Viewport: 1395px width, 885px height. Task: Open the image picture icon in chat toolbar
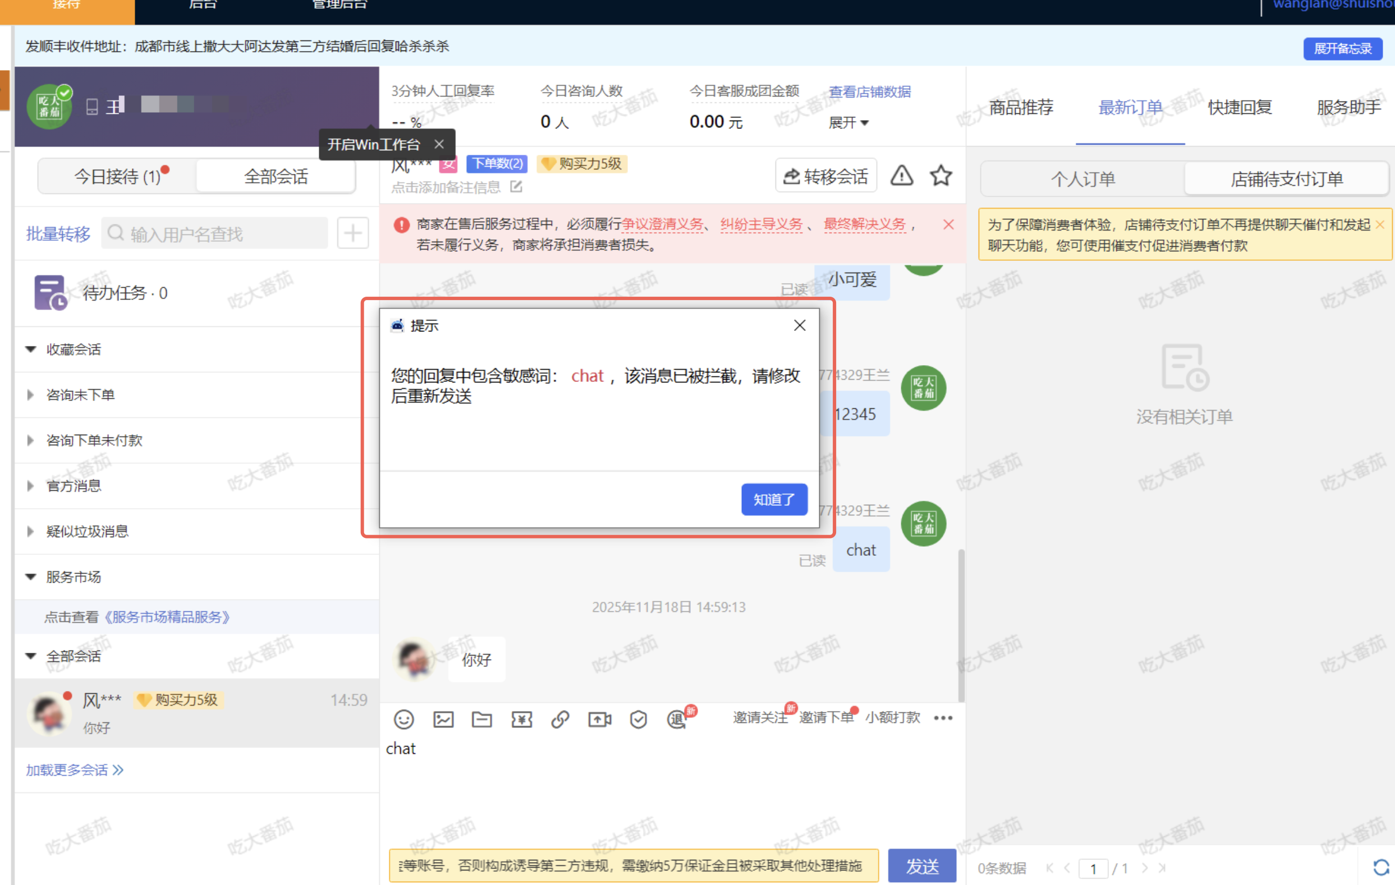pyautogui.click(x=443, y=720)
